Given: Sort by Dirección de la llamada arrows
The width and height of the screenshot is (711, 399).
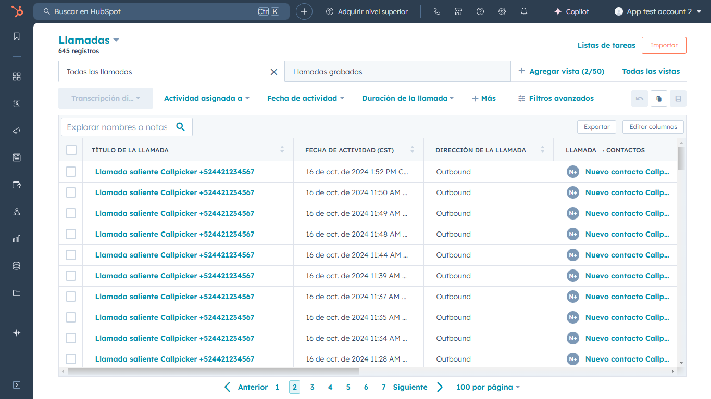Looking at the screenshot, I should tap(543, 150).
